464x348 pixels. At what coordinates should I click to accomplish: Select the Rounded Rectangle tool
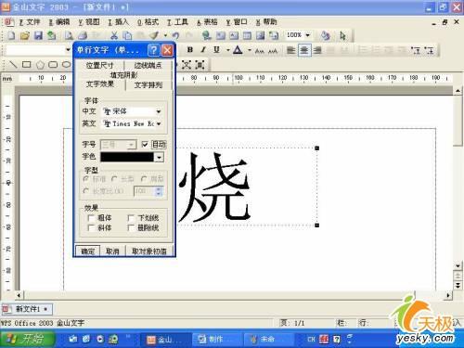coord(53,64)
